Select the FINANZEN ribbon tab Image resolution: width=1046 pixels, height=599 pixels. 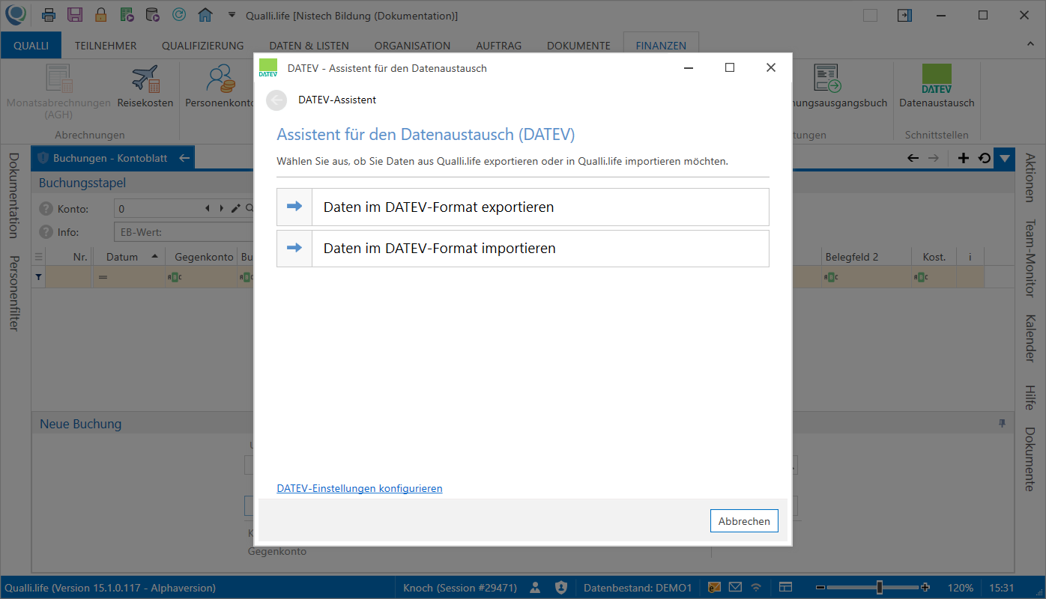coord(661,46)
